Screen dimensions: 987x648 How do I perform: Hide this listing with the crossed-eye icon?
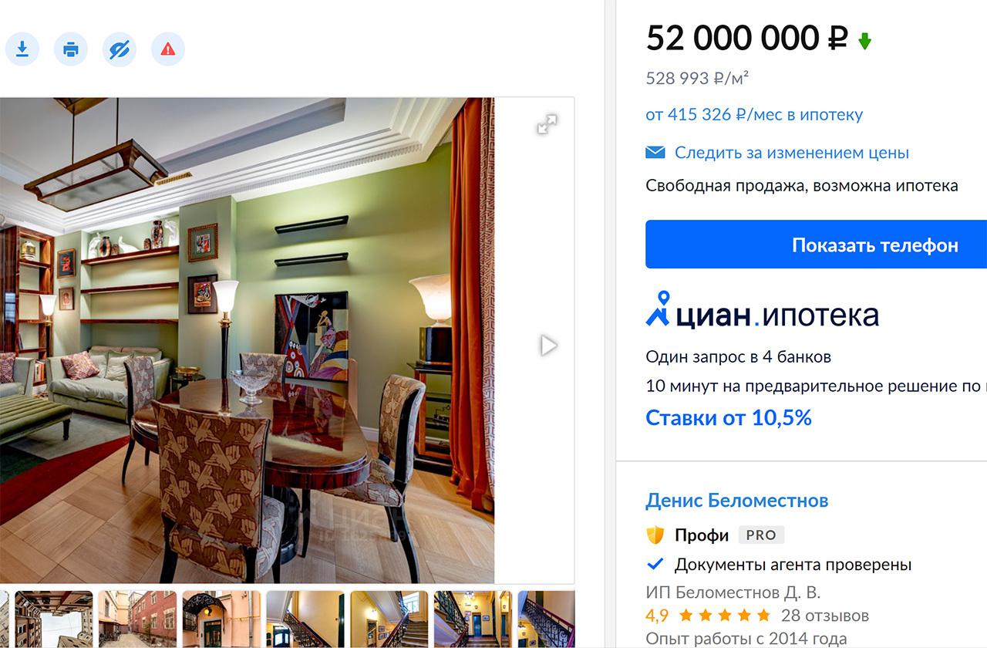pyautogui.click(x=120, y=49)
